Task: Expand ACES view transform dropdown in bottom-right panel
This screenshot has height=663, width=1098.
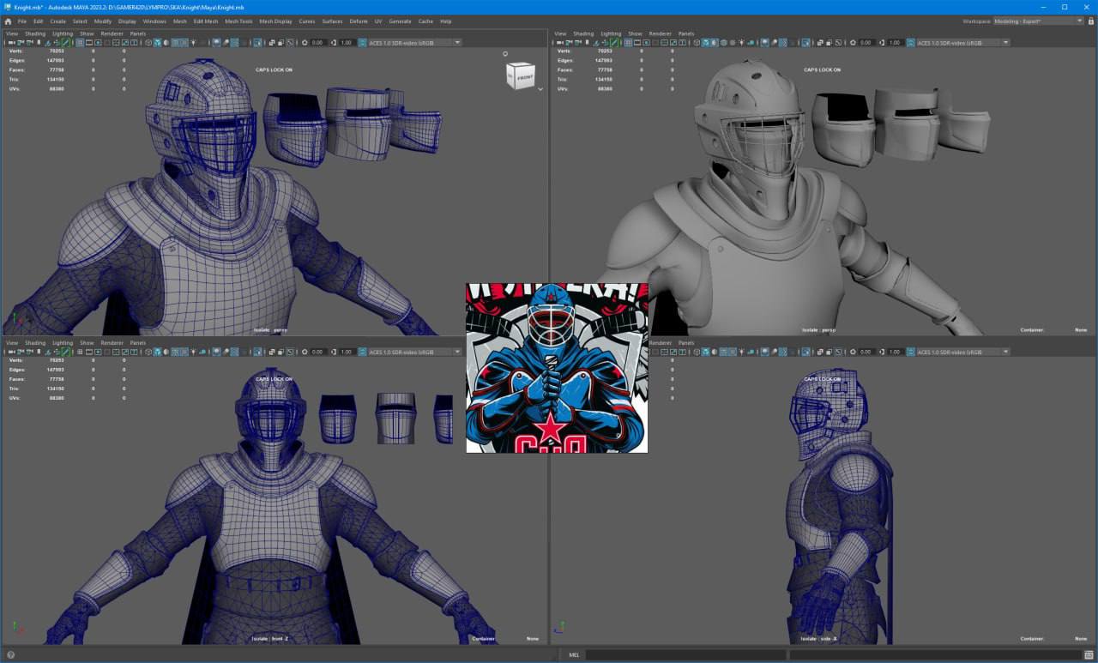Action: pyautogui.click(x=1005, y=352)
